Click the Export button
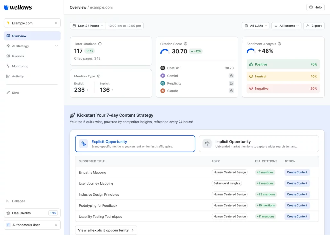The height and width of the screenshot is (235, 330). click(x=314, y=26)
